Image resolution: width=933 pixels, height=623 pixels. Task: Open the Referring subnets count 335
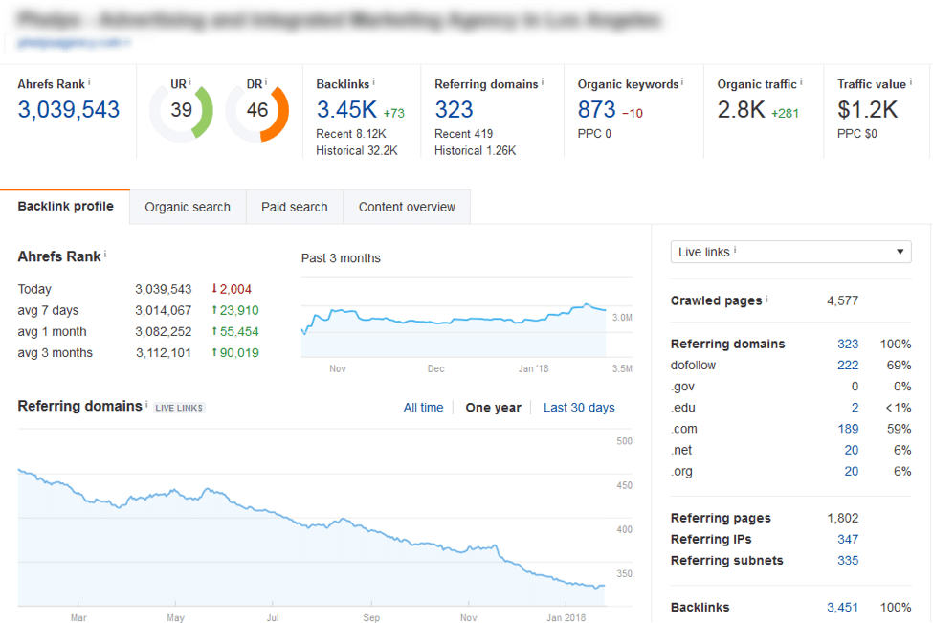pyautogui.click(x=848, y=561)
